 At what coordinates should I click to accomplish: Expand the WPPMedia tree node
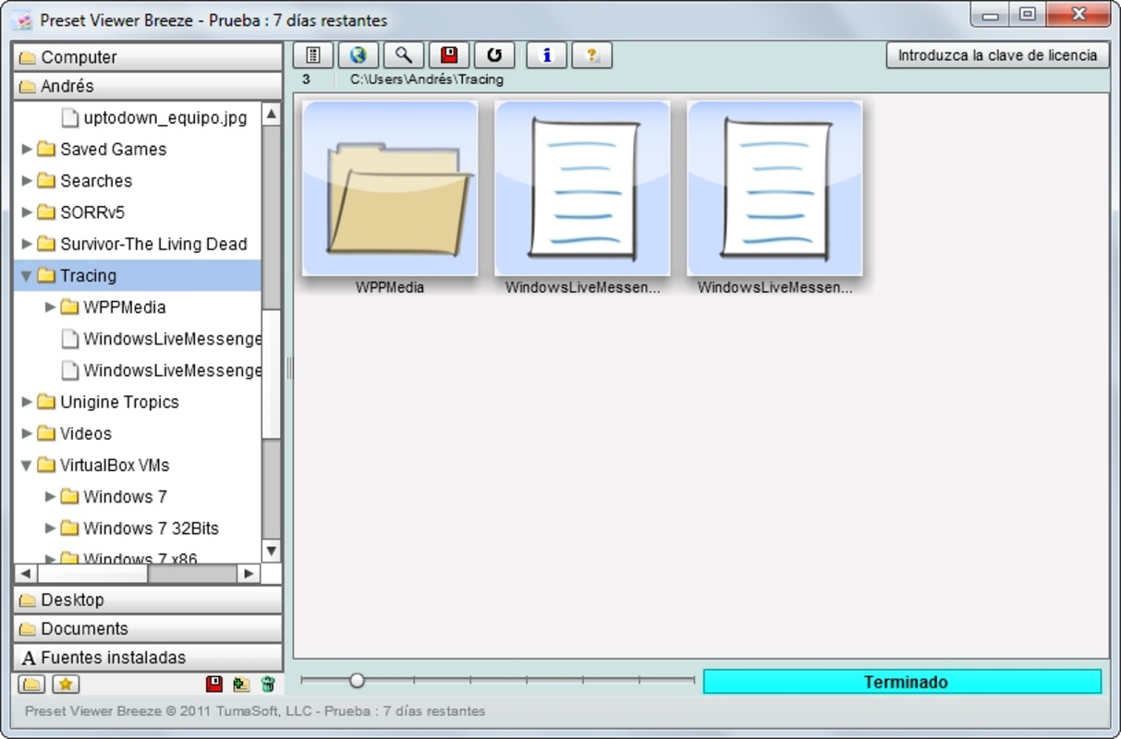(x=50, y=307)
